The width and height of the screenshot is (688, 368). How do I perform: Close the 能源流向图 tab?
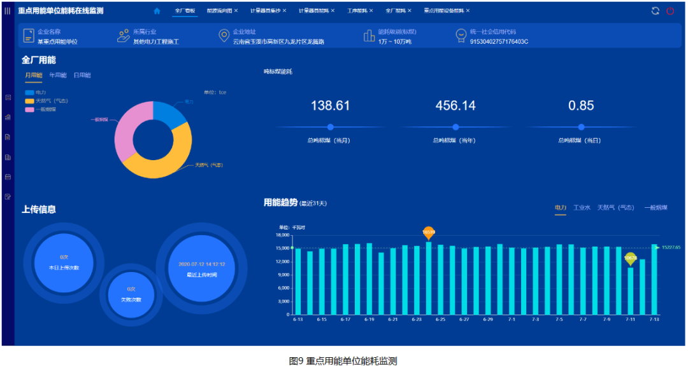coord(236,11)
